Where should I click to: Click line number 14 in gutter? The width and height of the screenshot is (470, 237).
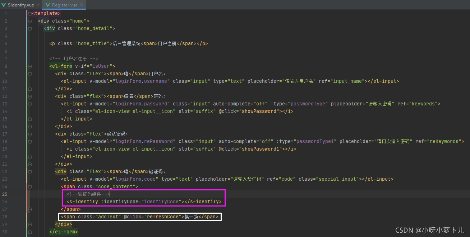(5, 112)
